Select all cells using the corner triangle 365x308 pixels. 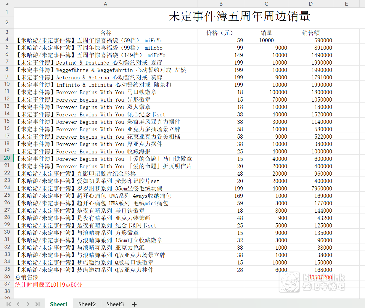pyautogui.click(x=7, y=4)
